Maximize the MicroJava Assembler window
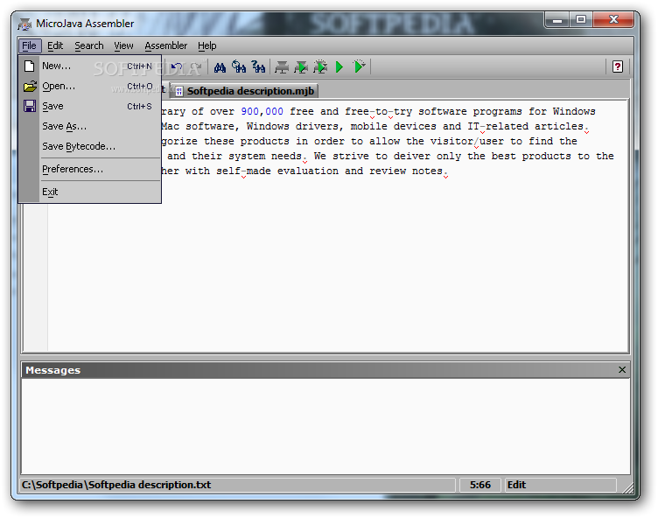658x518 pixels. (581, 20)
